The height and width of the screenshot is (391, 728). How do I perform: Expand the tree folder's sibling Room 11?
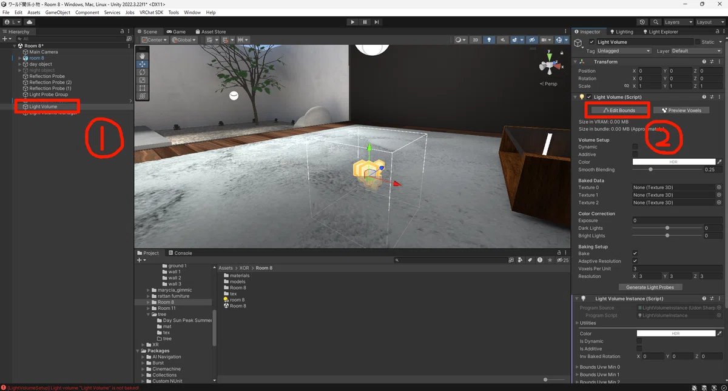point(148,308)
